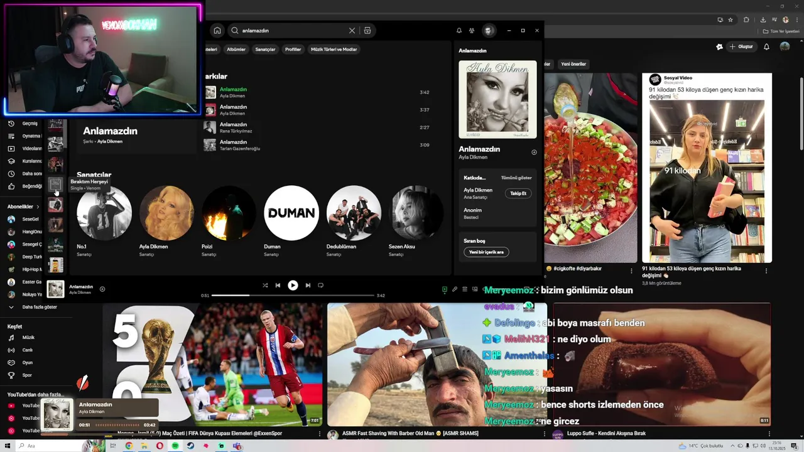Open ASMR Fast Shaving video thumbnail
804x452 pixels.
[x=437, y=364]
